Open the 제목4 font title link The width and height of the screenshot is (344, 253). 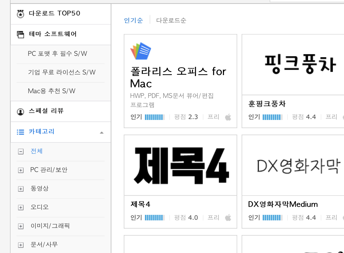140,204
